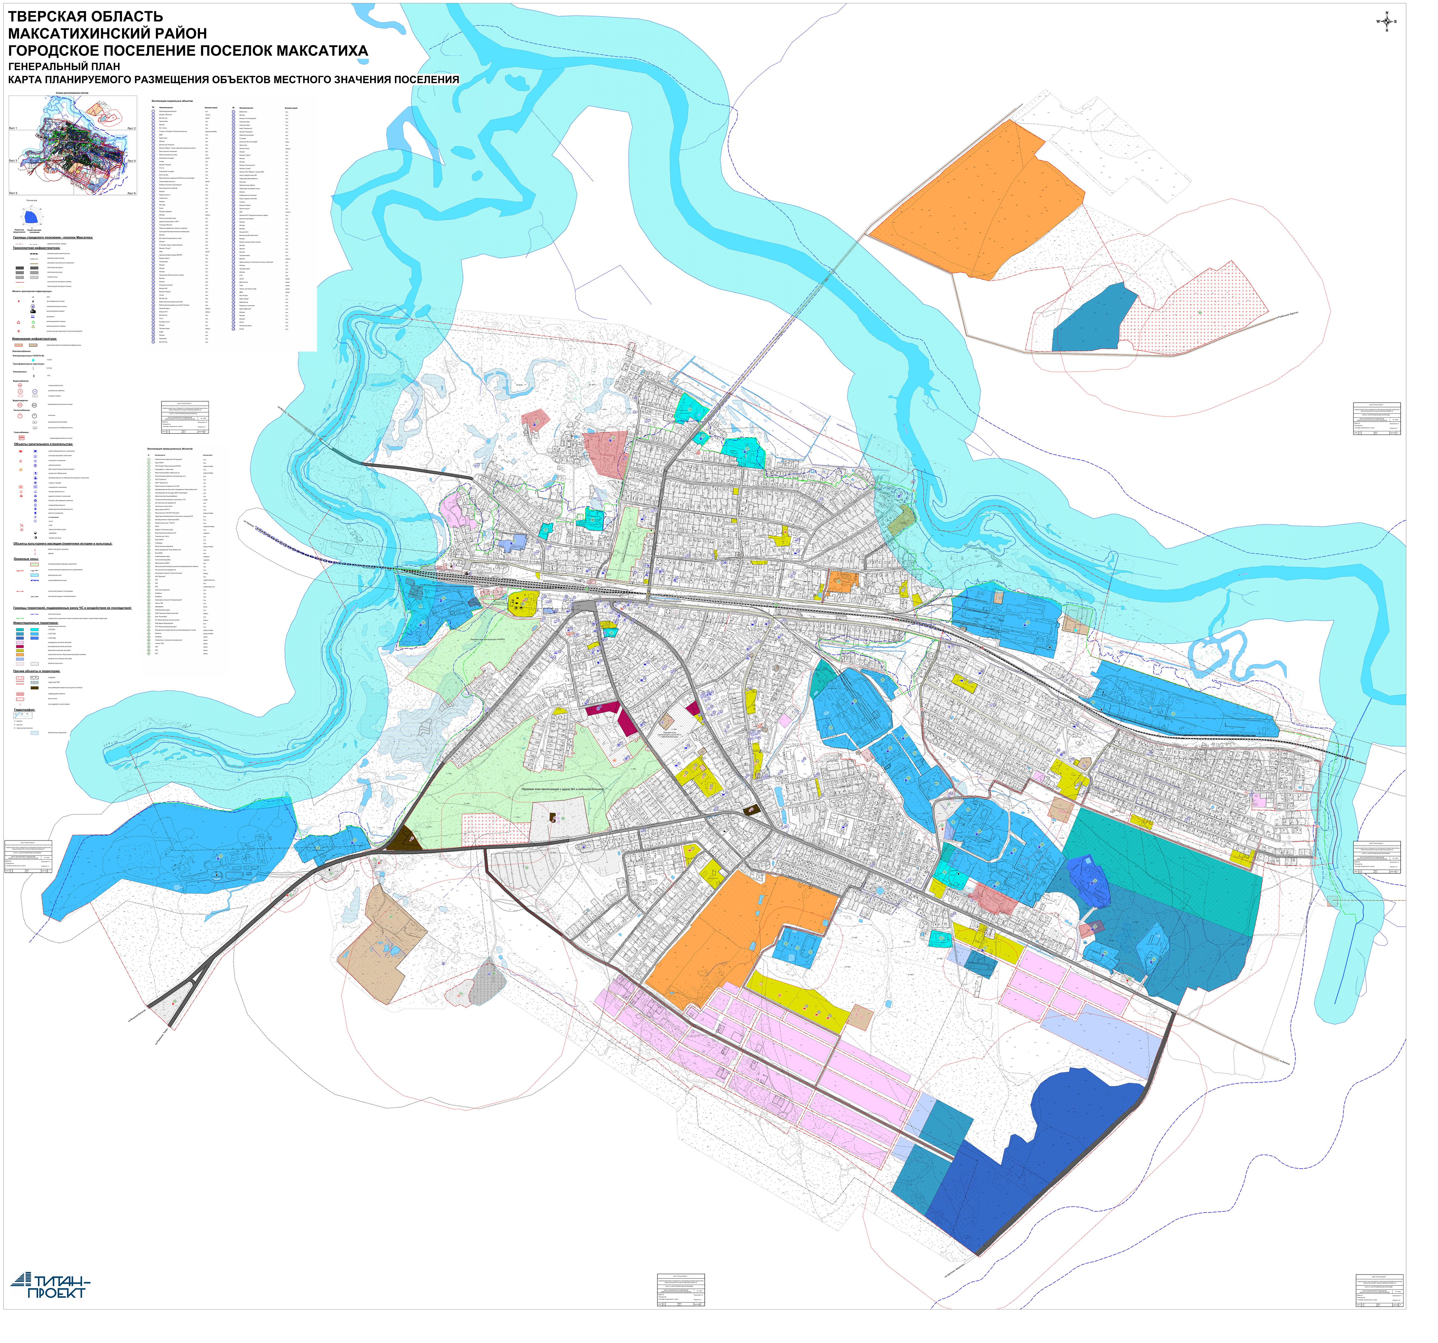Select the solid cyan СЗЗ 50м swatch
The height and width of the screenshot is (1343, 1438).
[x=35, y=630]
